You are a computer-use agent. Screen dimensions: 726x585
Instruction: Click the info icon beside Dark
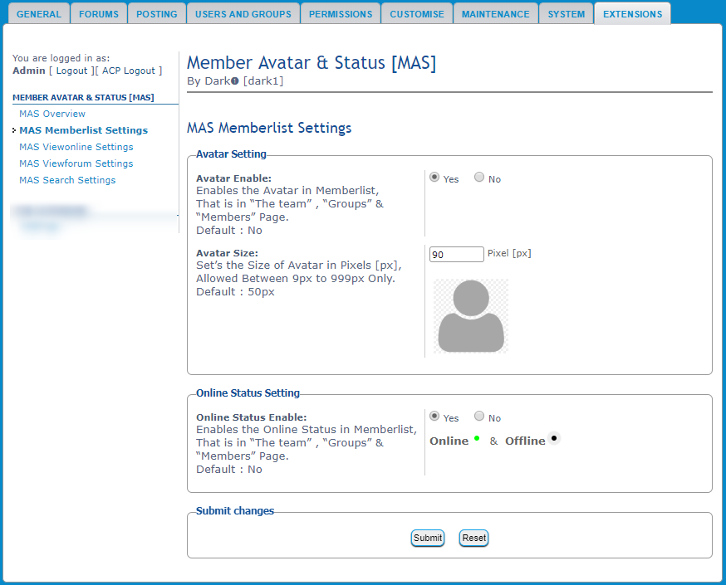click(235, 81)
